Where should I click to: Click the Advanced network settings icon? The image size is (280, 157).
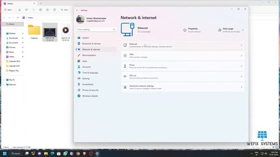pyautogui.click(x=125, y=87)
